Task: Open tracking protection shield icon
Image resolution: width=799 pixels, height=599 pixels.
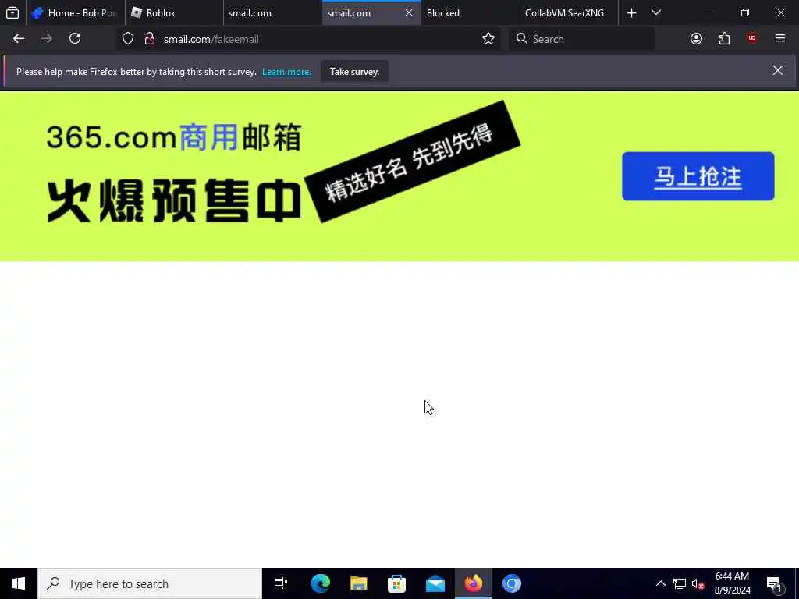Action: pyautogui.click(x=128, y=39)
